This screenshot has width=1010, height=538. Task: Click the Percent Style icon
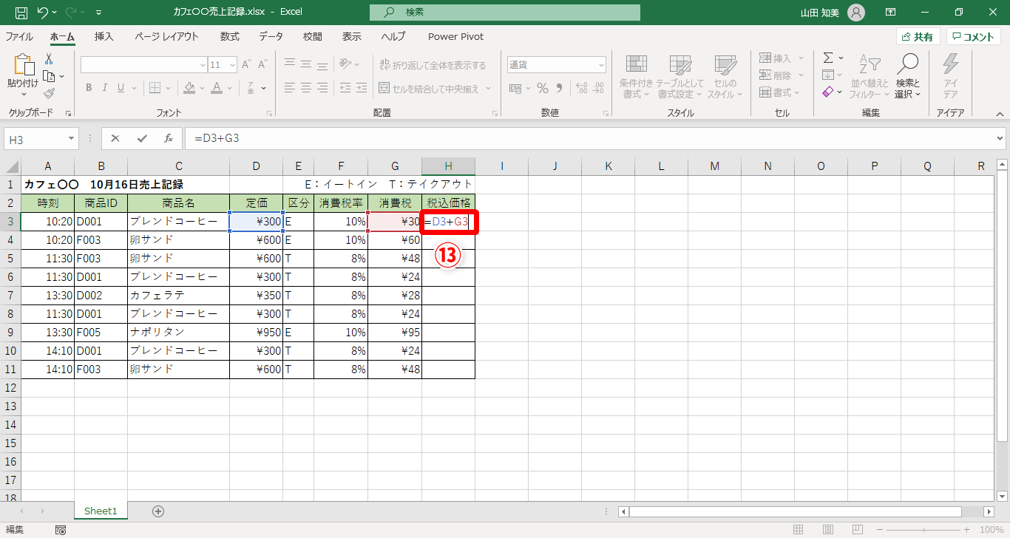[542, 89]
